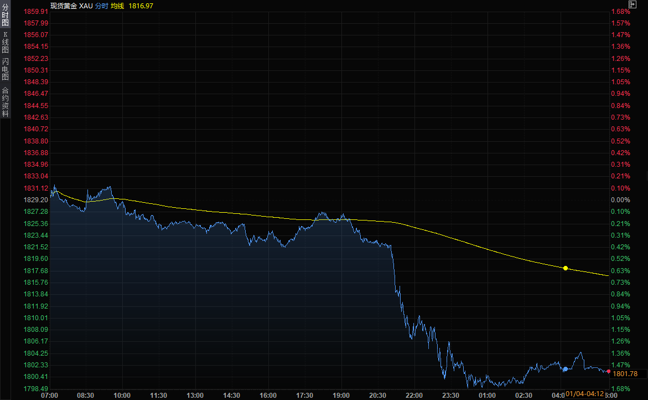The image size is (648, 400).
Task: Click the 0.00% label on percent axis
Action: click(620, 200)
